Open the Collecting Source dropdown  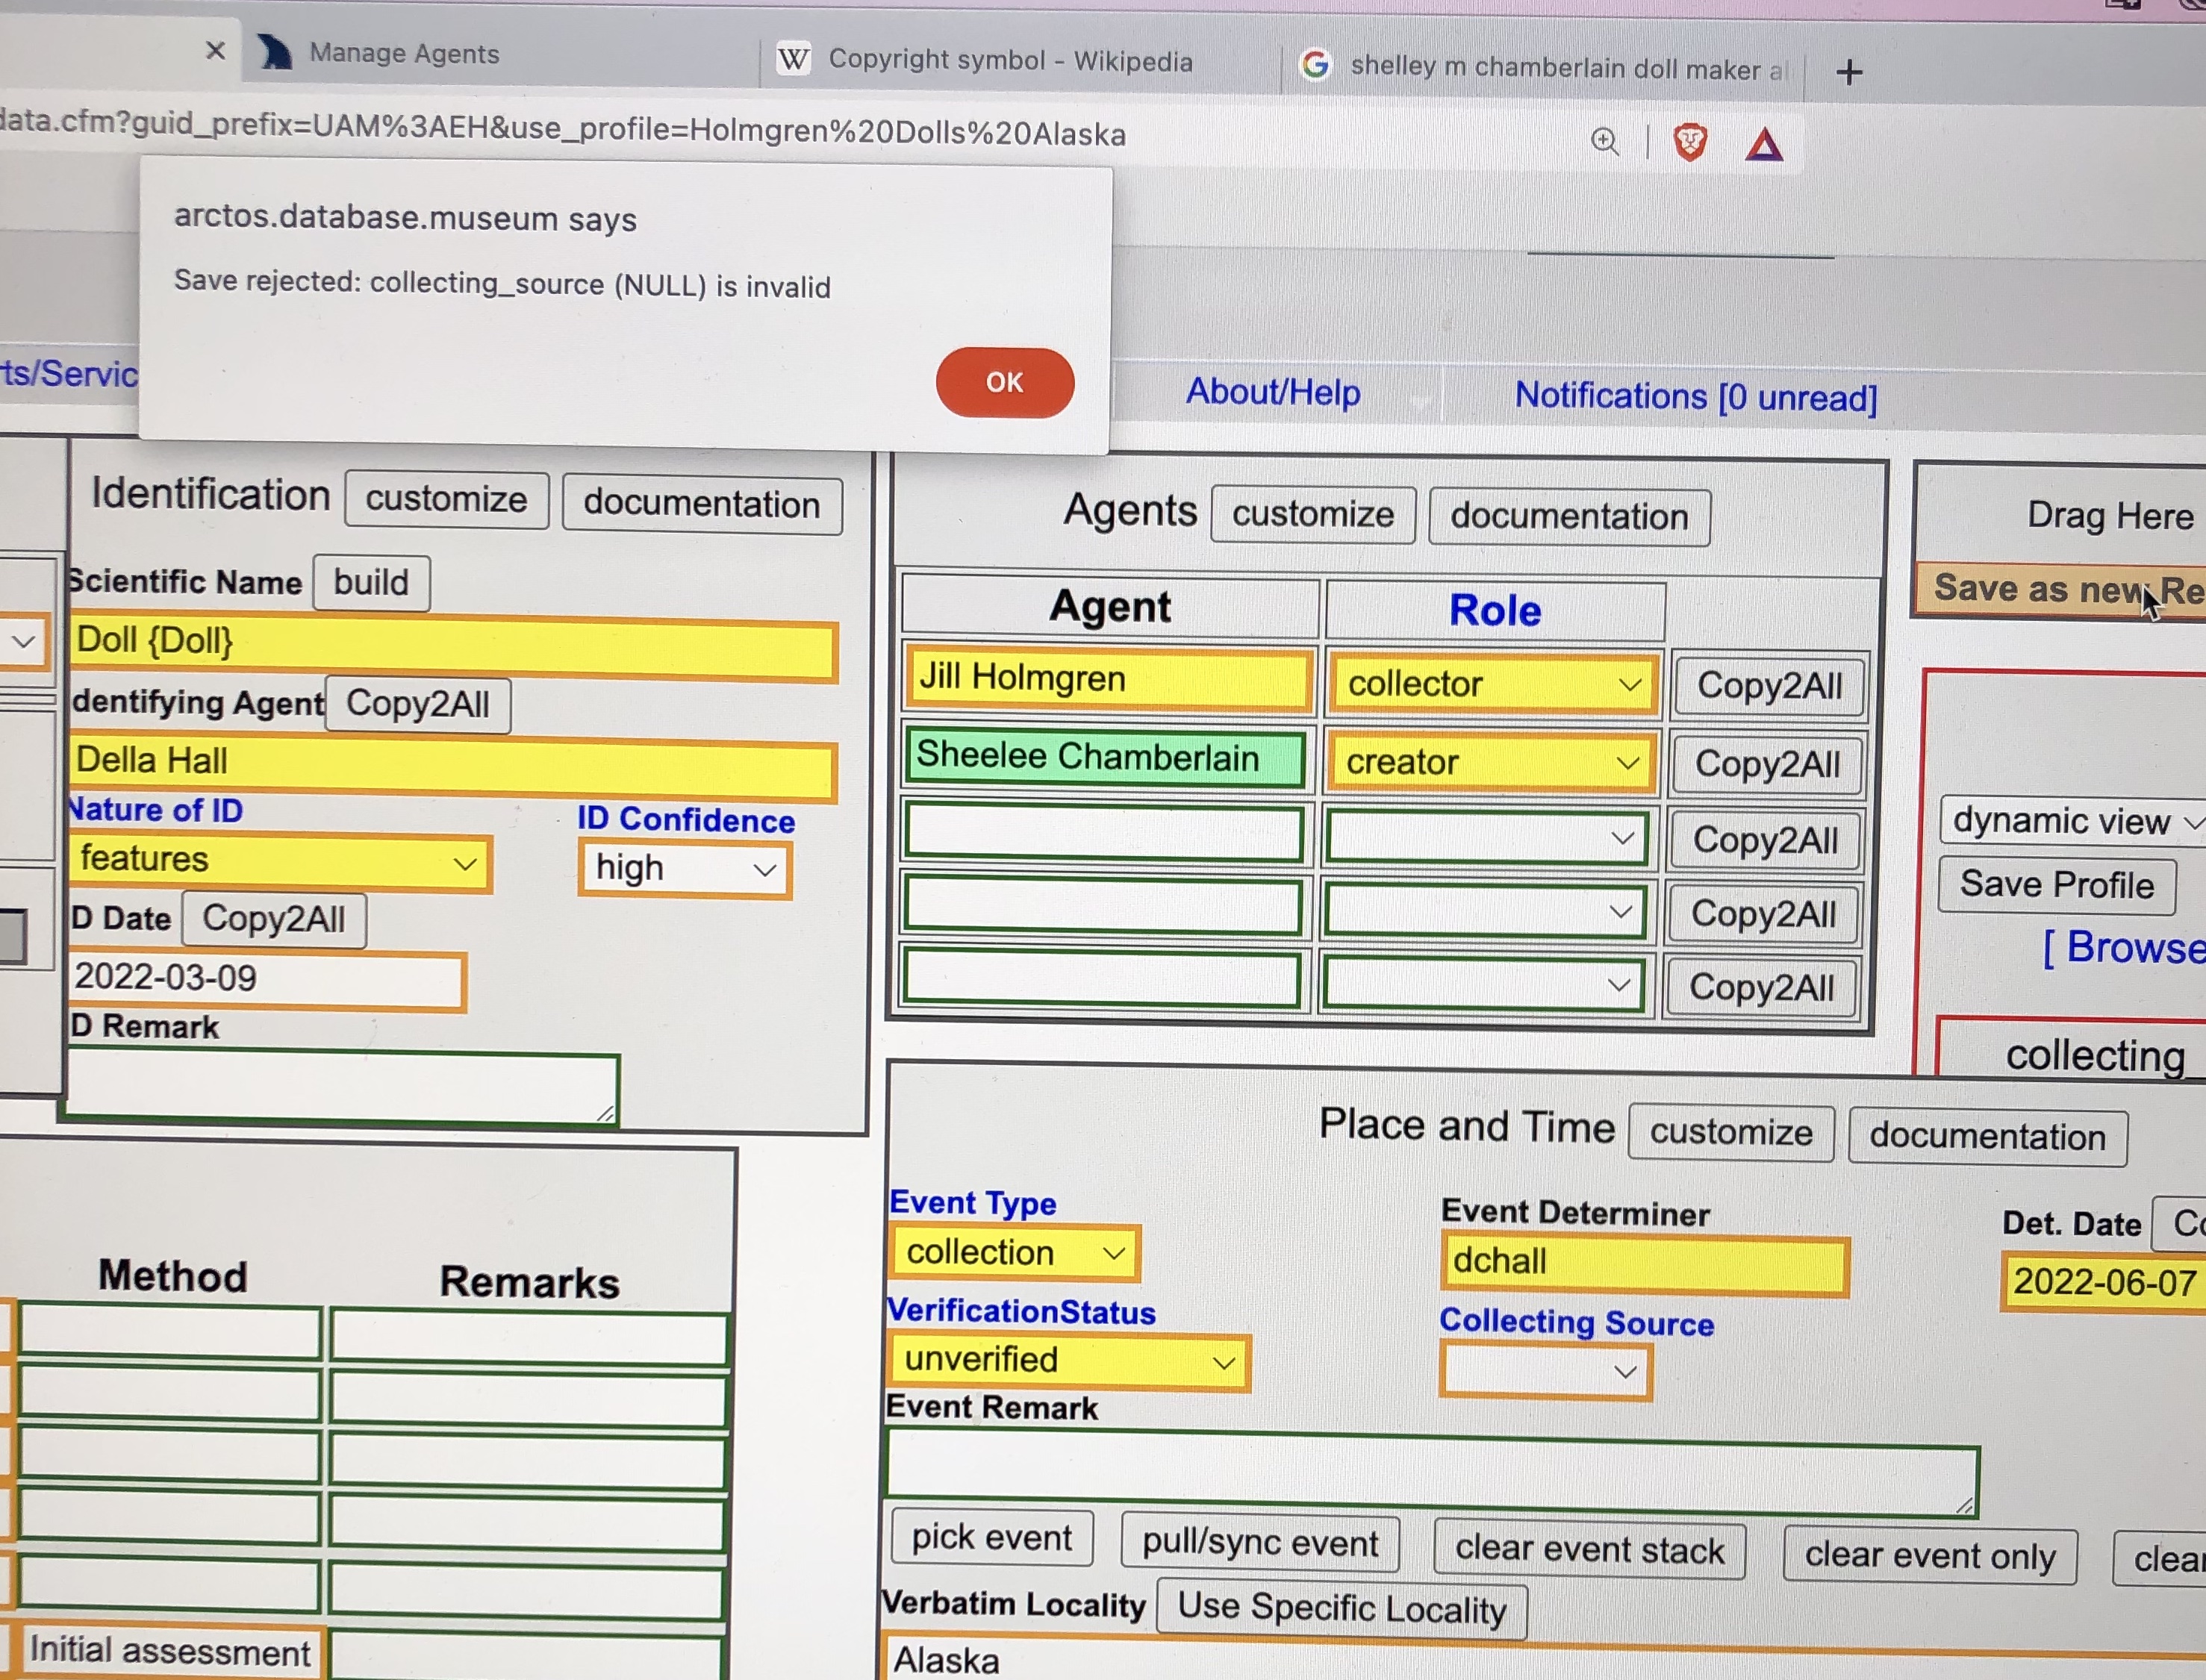click(1545, 1371)
